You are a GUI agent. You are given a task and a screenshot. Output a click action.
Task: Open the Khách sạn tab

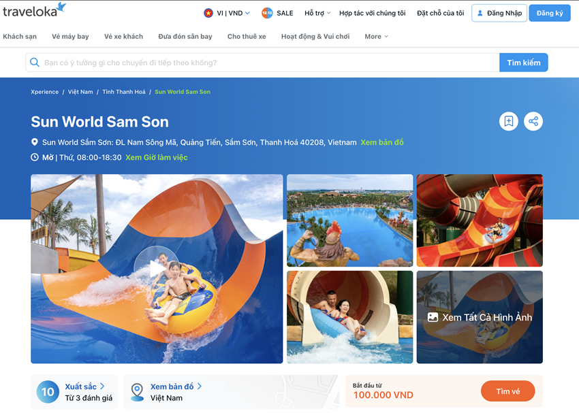[x=20, y=37]
